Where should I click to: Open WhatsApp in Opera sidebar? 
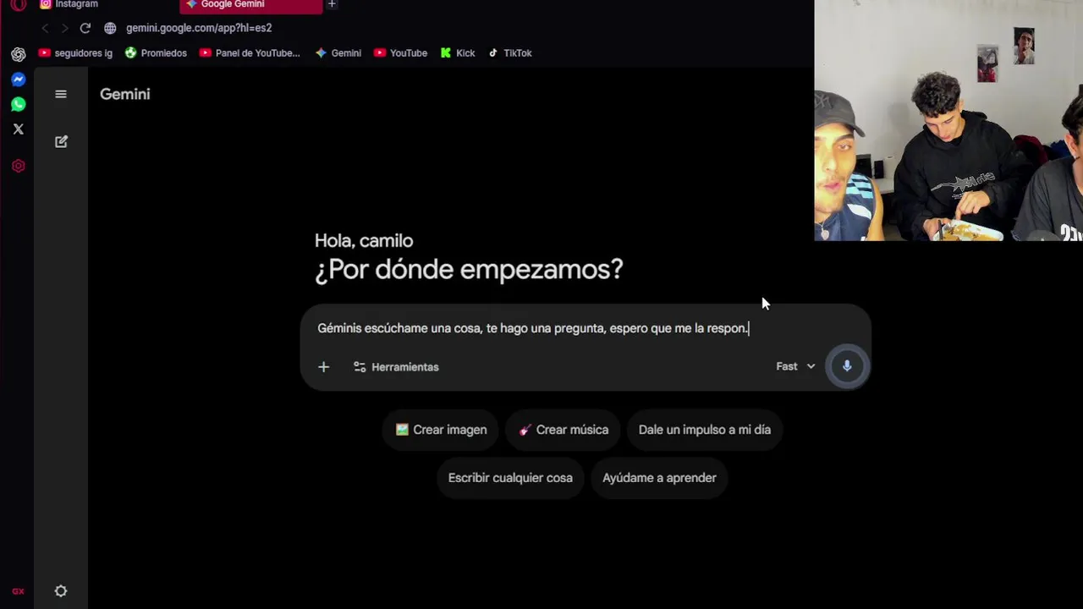coord(19,104)
